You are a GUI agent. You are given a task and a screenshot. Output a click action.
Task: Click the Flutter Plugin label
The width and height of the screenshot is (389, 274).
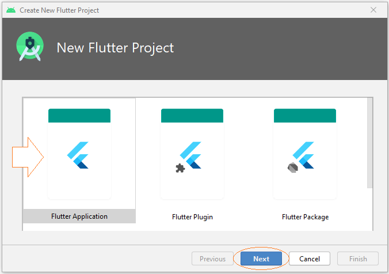point(192,216)
